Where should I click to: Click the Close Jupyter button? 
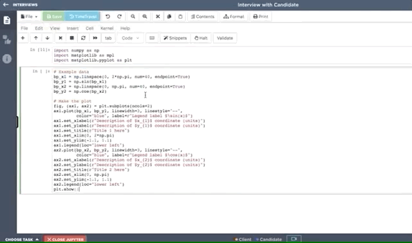tap(65, 239)
